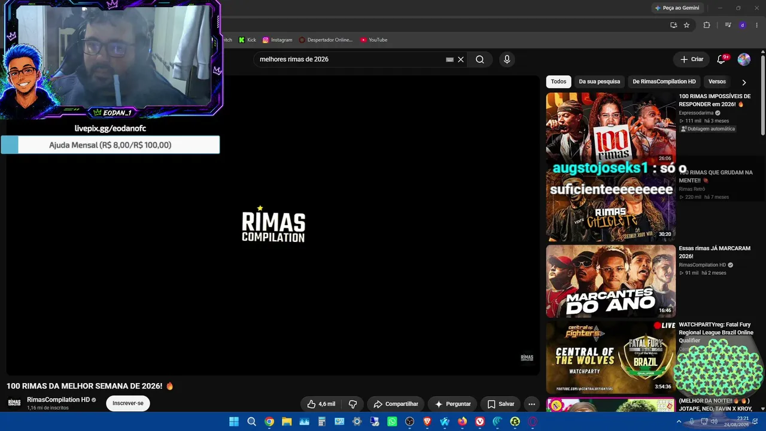Click the Criar button
The height and width of the screenshot is (431, 766).
click(x=692, y=59)
